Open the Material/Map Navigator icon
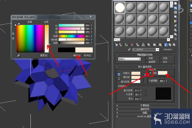Image resolution: width=192 pixels, height=128 pixels. point(175,39)
